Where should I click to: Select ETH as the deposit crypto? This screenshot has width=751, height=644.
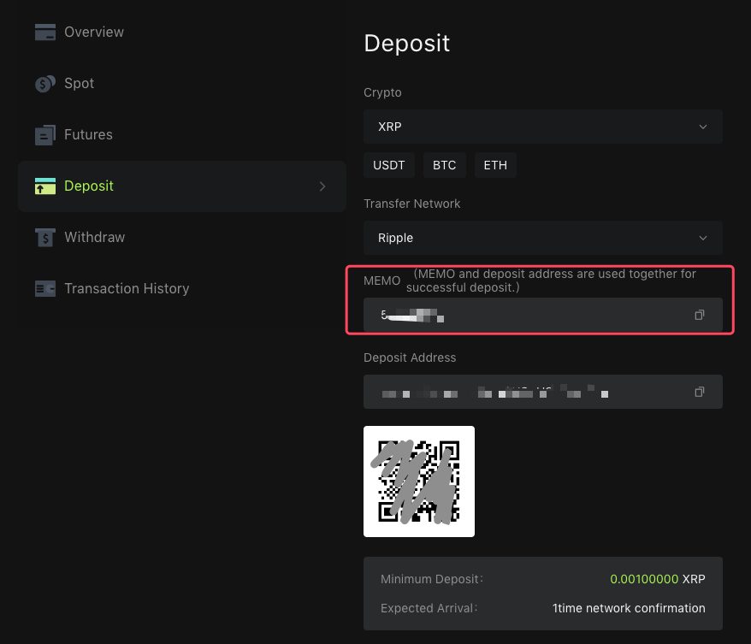point(495,165)
